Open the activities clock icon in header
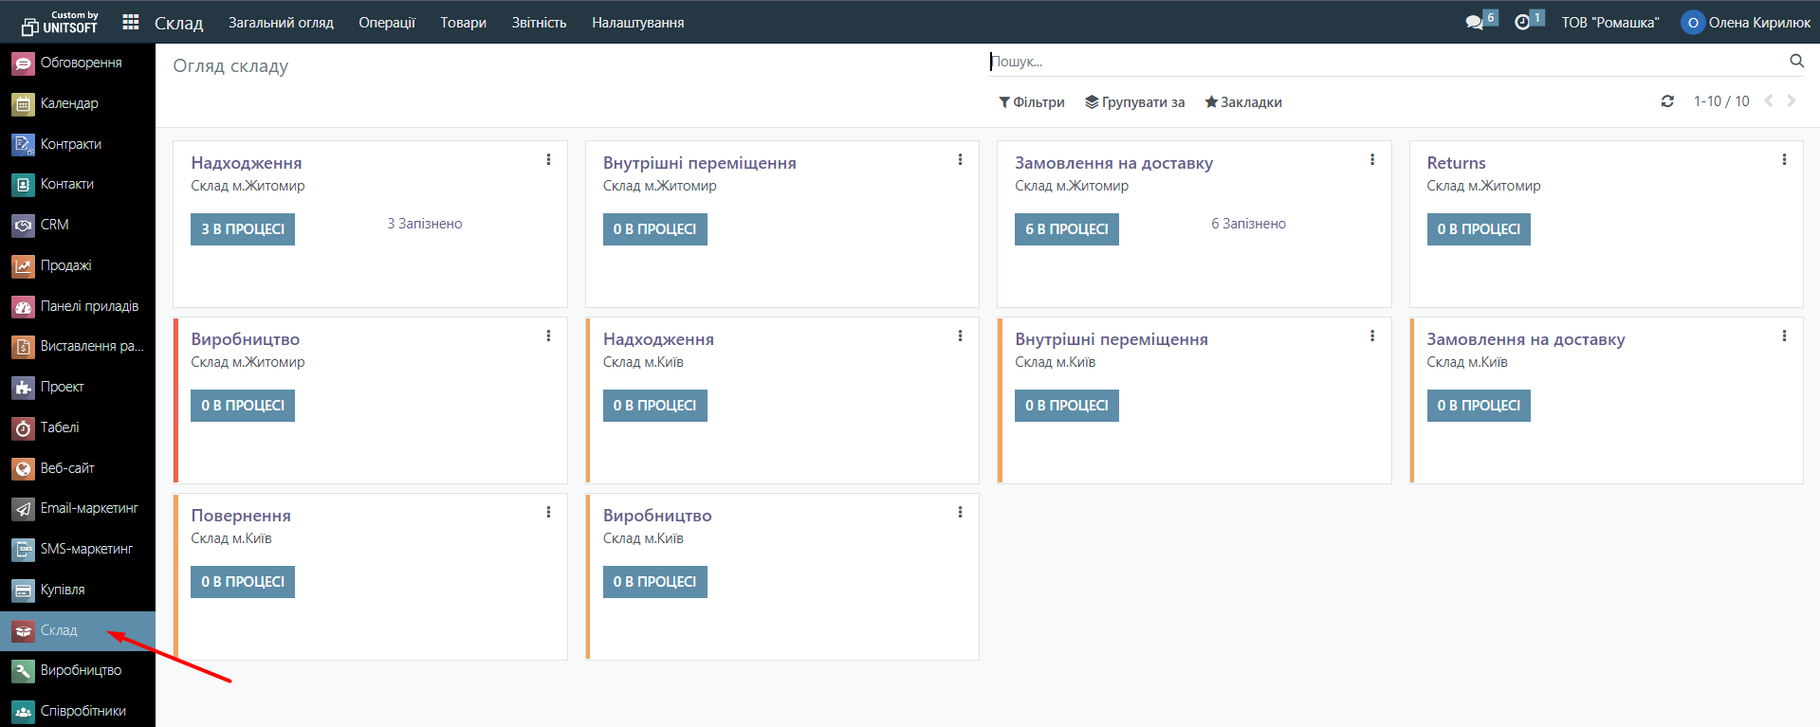This screenshot has height=727, width=1820. click(x=1522, y=22)
